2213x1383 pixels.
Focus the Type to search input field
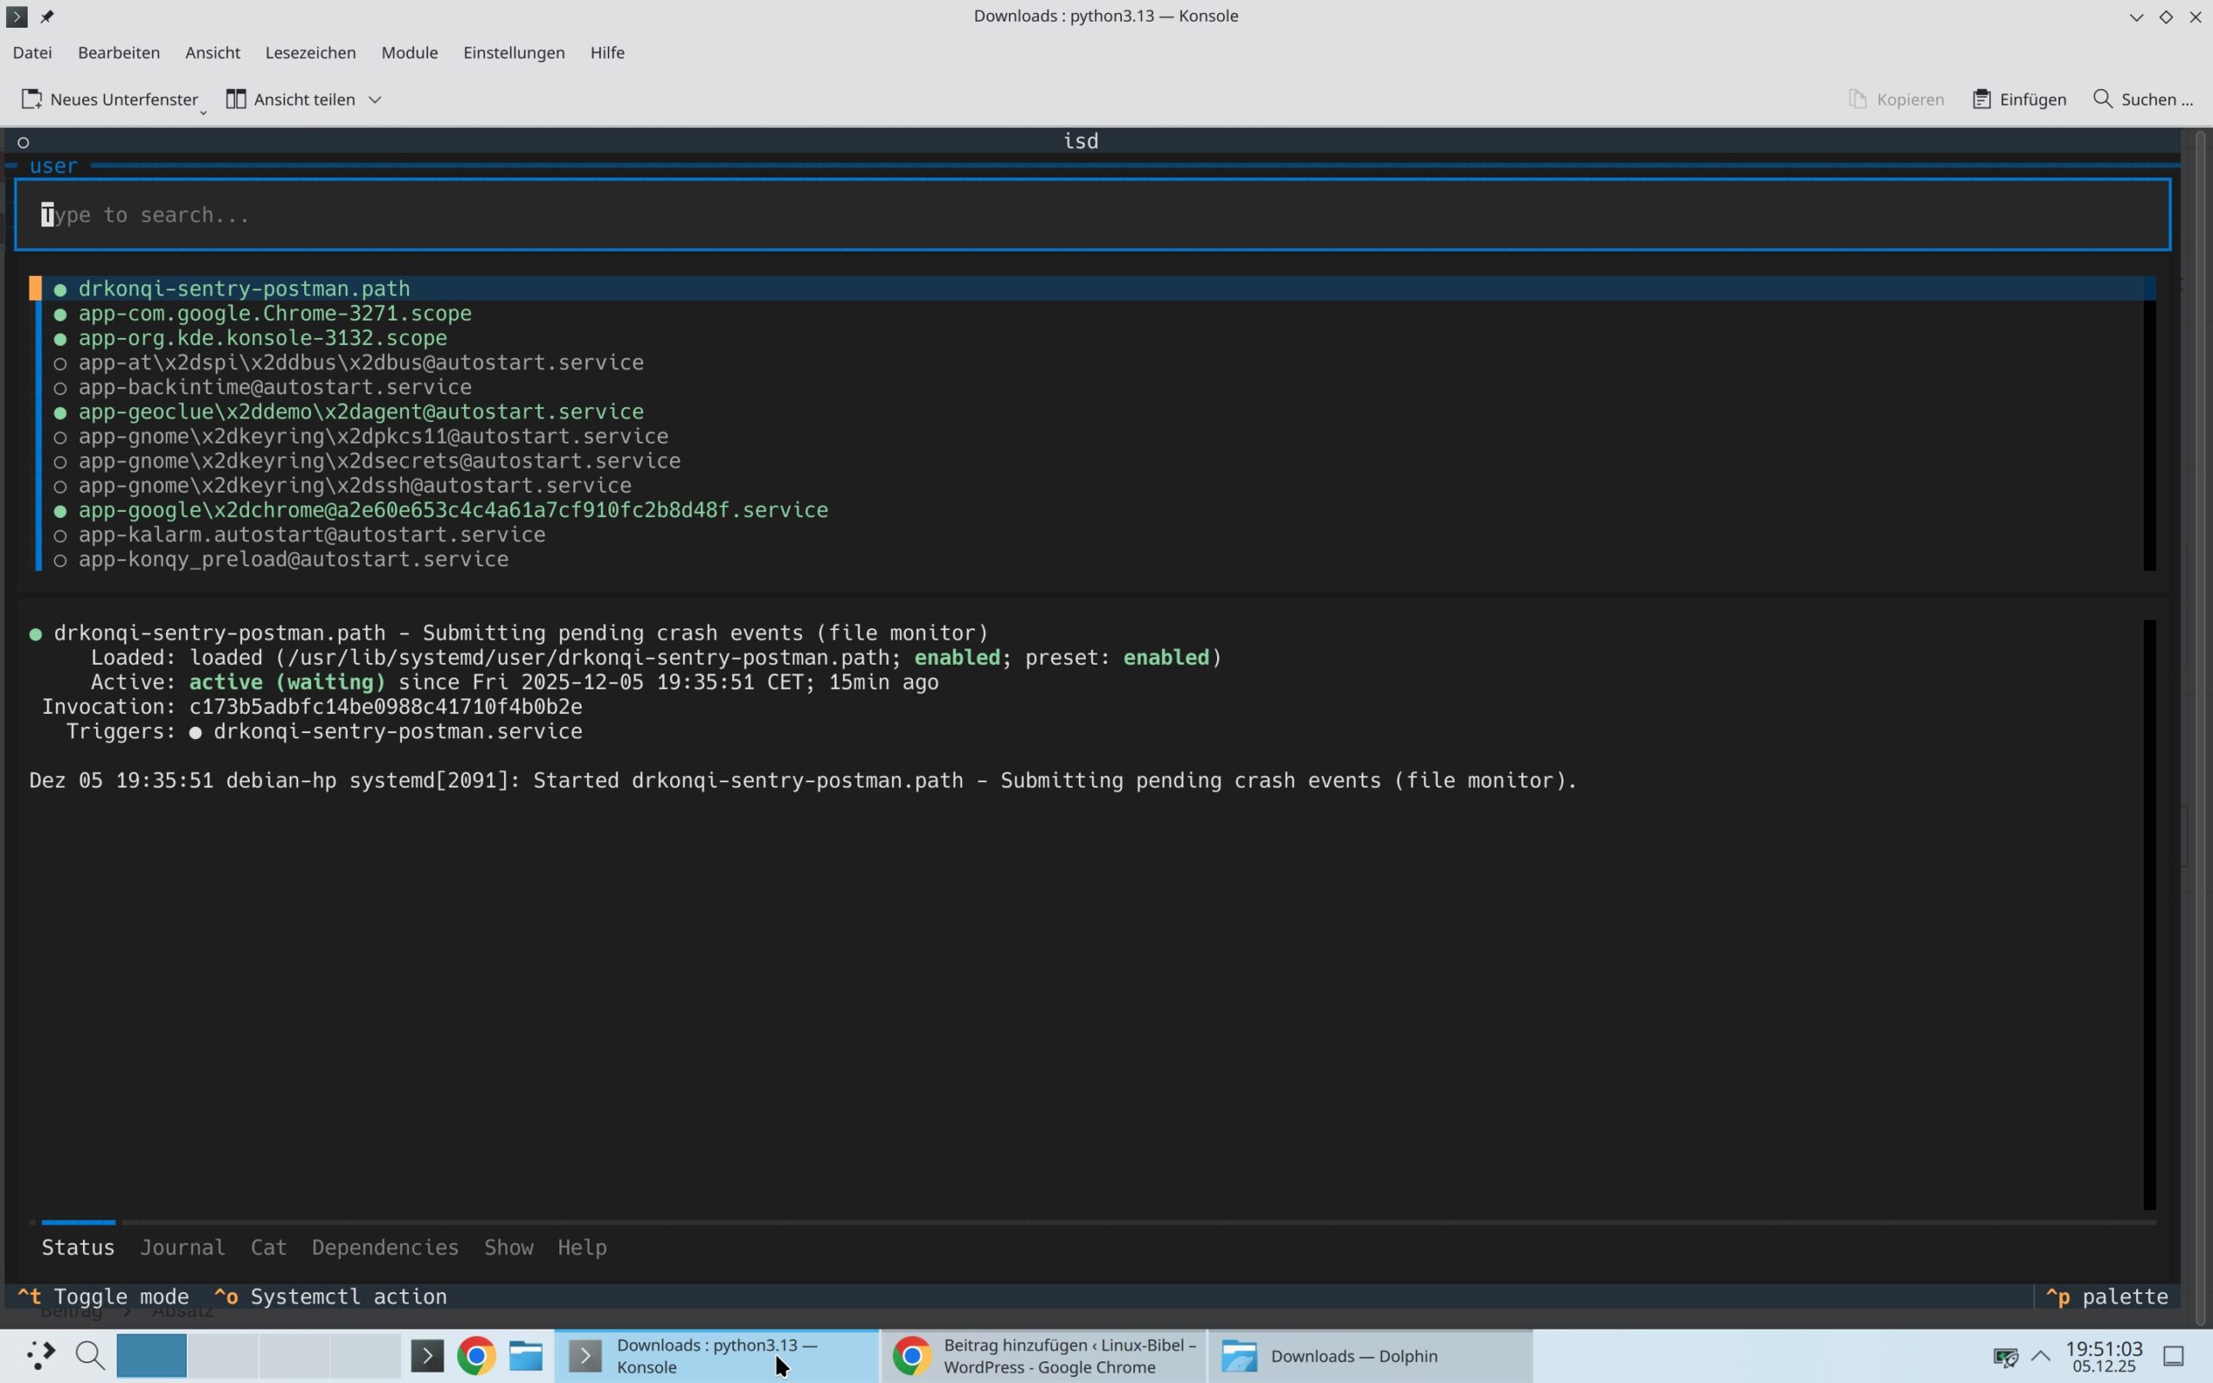pyautogui.click(x=1092, y=215)
